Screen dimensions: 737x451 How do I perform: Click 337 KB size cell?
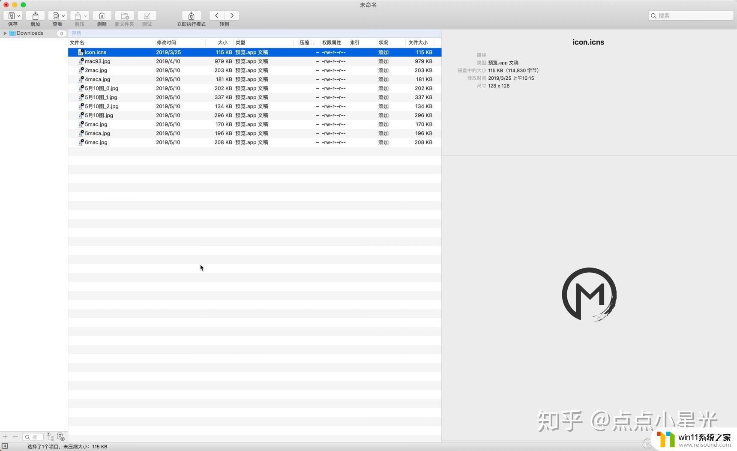click(x=223, y=97)
